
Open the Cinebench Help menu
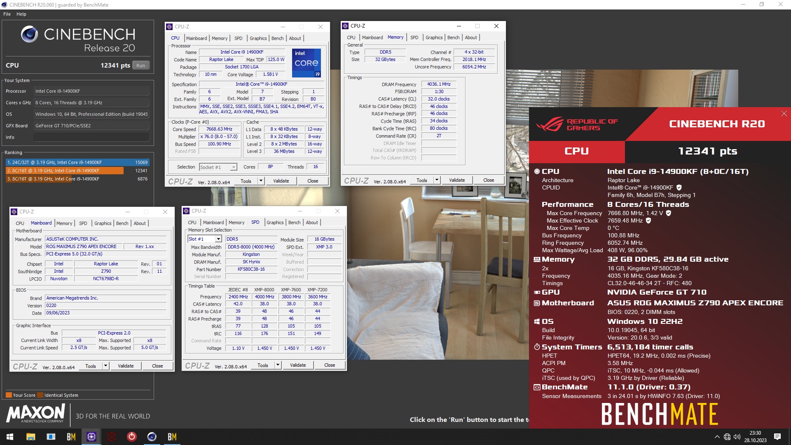pos(21,14)
